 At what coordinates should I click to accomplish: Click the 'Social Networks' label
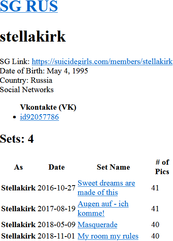[27, 90]
